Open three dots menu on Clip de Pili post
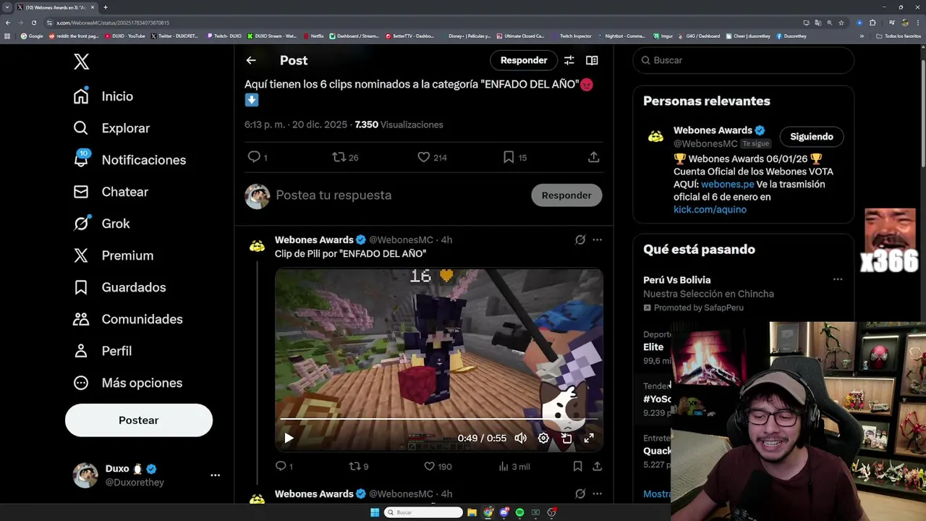 click(597, 240)
